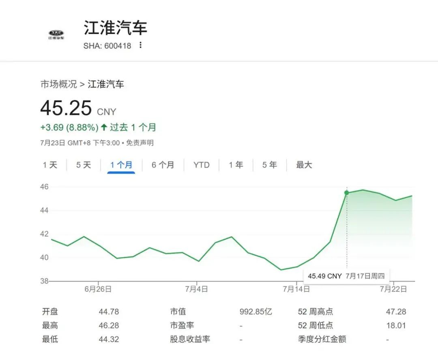438x357 pixels.
Task: Click the 6月26日 axis label
Action: 98,289
